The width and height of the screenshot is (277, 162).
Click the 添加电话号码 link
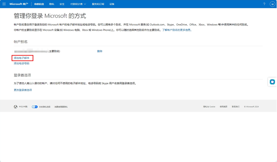click(22, 63)
